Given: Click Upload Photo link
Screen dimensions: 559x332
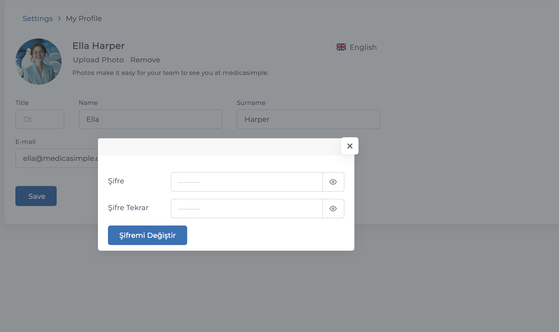Looking at the screenshot, I should 98,60.
